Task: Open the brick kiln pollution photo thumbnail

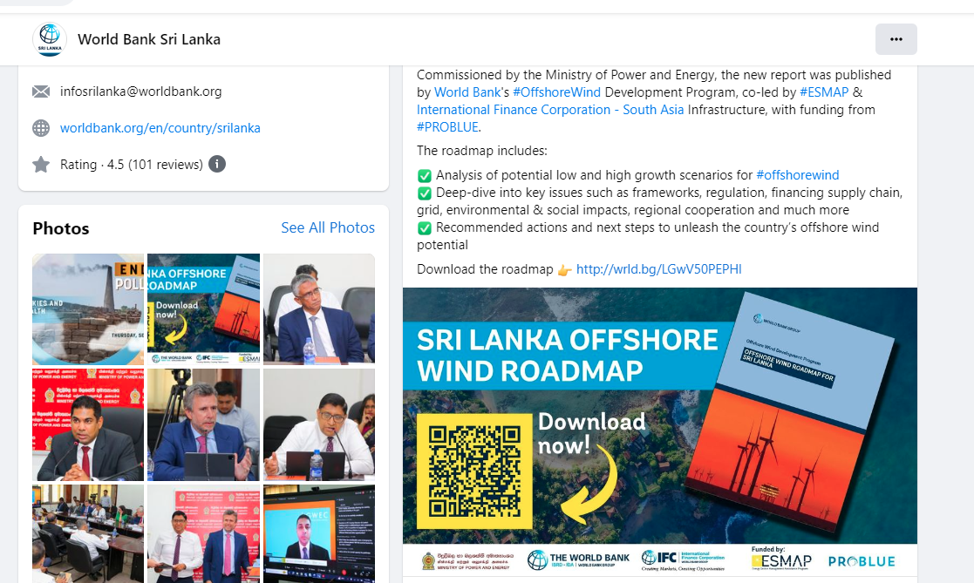Action: [88, 308]
